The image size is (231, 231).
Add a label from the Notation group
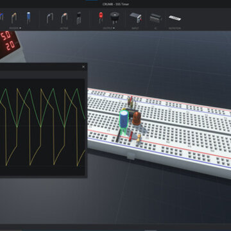coord(175,18)
